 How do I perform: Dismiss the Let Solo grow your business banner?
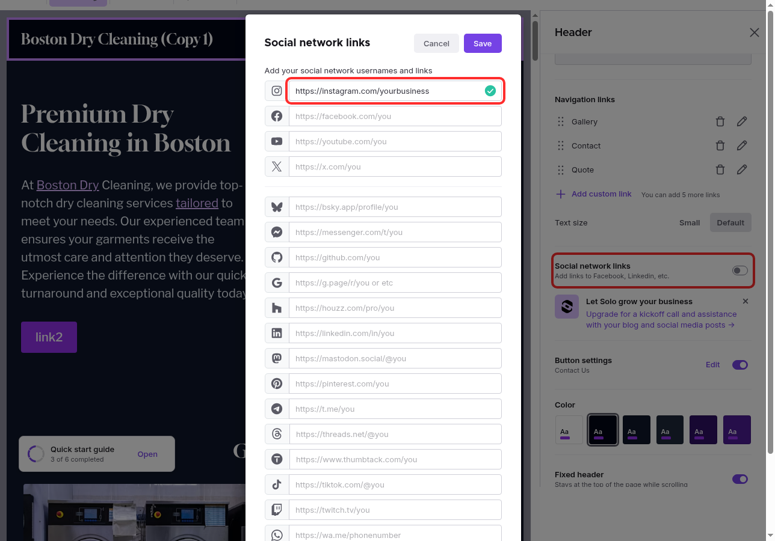tap(746, 301)
